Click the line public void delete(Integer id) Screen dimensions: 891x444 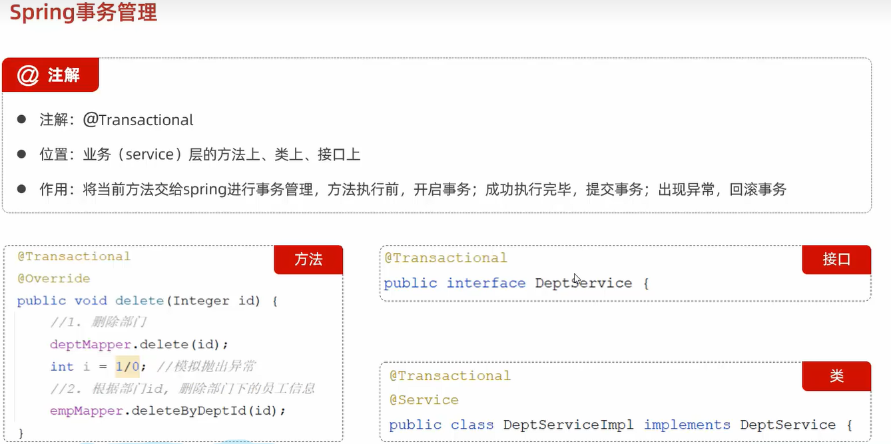(x=147, y=301)
